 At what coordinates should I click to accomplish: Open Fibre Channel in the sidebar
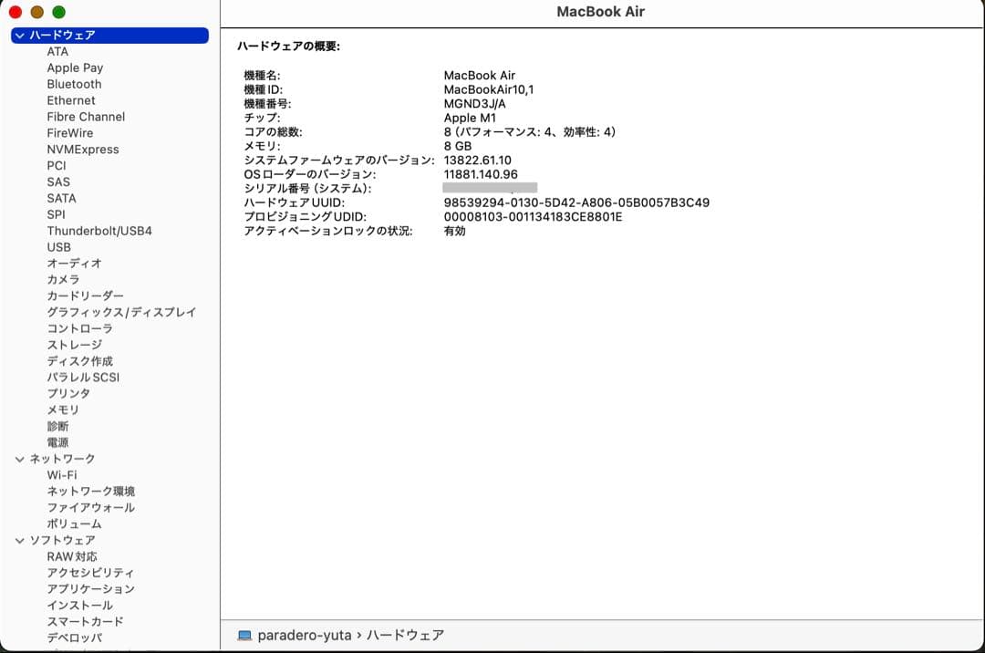(x=86, y=117)
